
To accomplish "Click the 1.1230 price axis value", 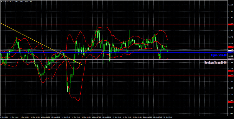I will point(230,43).
